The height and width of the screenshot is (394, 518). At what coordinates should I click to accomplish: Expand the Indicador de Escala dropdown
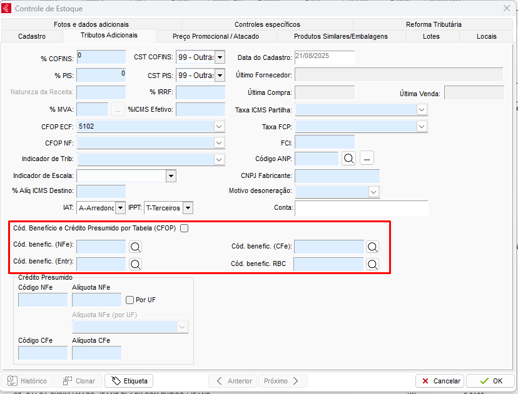(x=171, y=176)
